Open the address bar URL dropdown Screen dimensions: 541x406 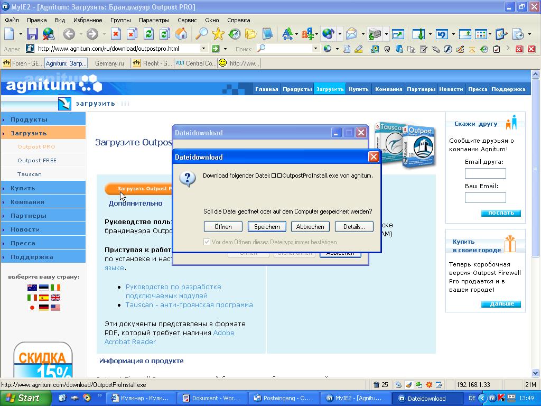[203, 49]
